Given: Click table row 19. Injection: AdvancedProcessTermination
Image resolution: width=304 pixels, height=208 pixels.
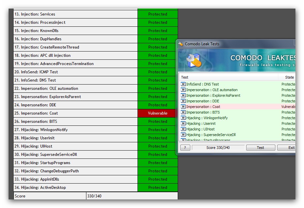Looking at the screenshot, I should [96, 64].
